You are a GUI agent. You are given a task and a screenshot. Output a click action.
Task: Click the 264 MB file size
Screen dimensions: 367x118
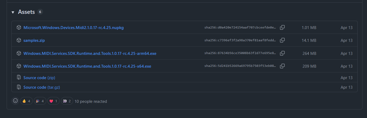309,53
